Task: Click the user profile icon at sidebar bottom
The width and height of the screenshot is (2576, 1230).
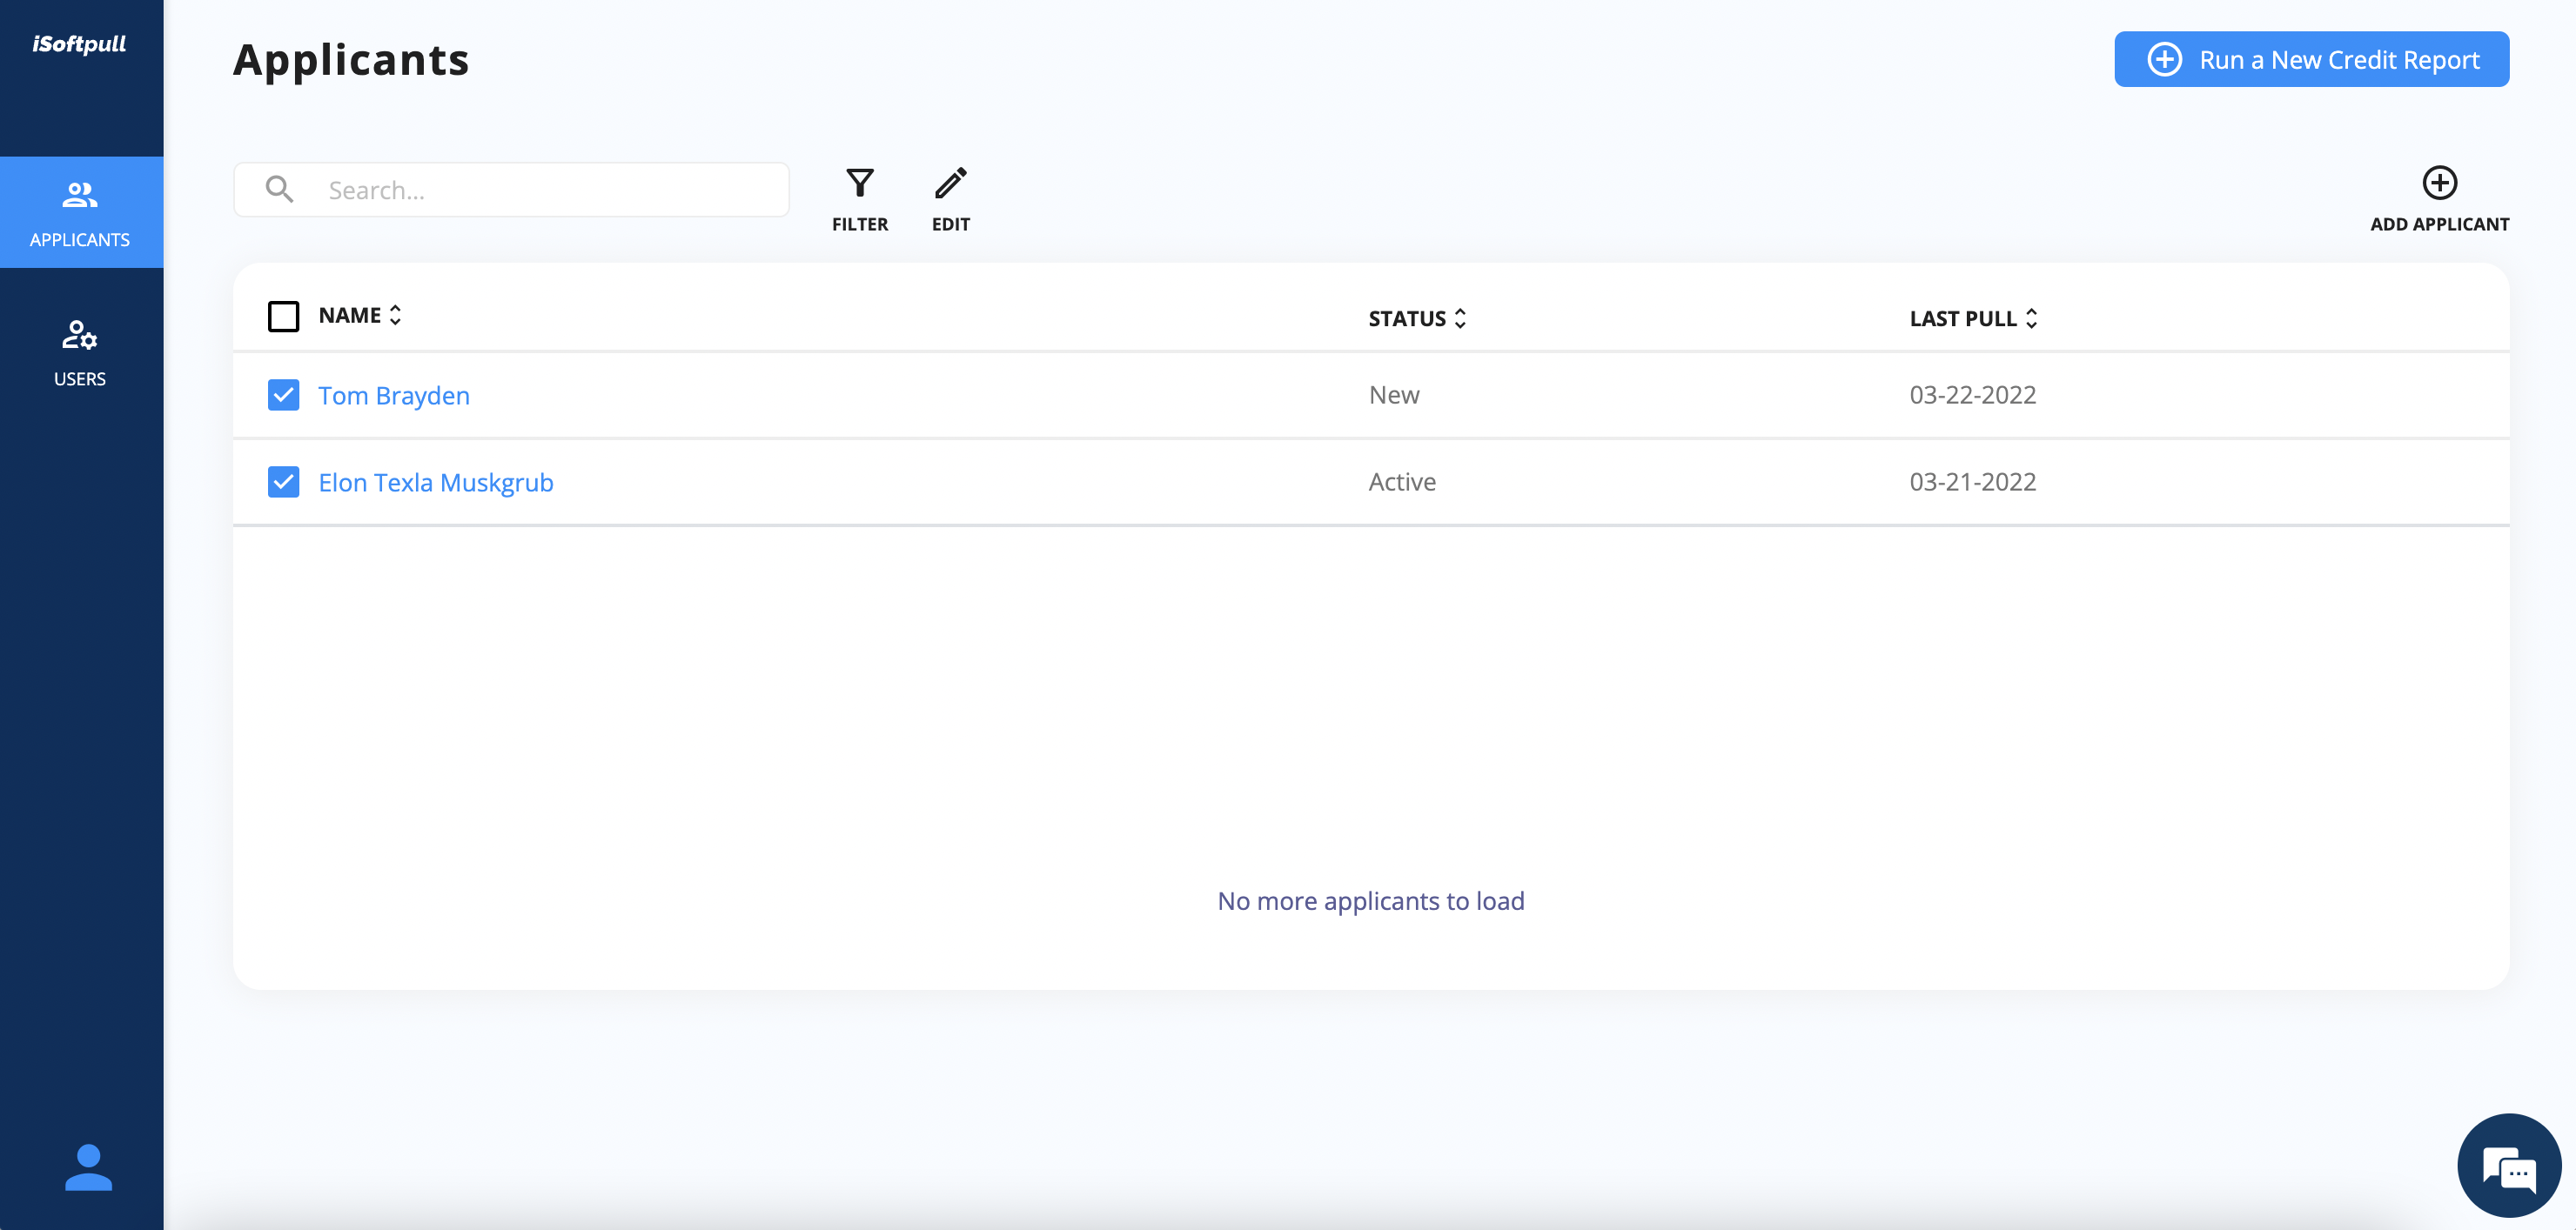Action: click(x=88, y=1169)
